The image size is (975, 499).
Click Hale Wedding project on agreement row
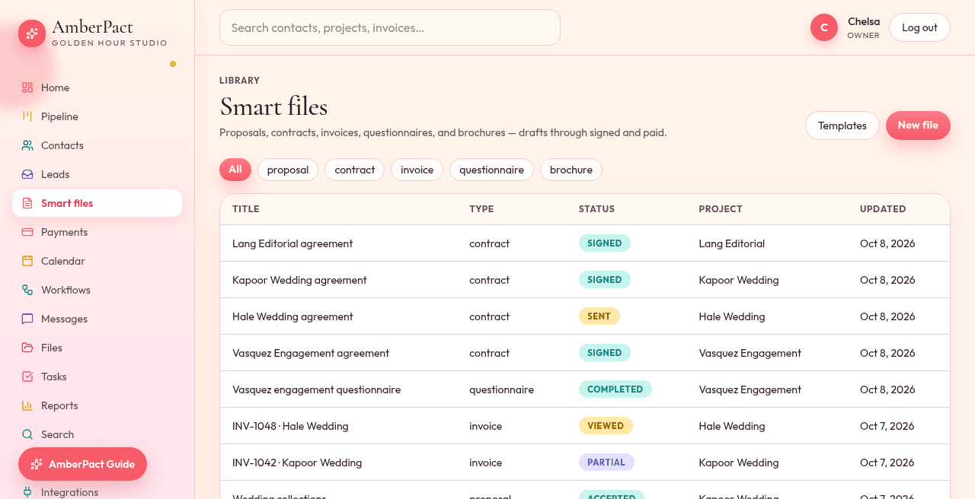tap(732, 316)
